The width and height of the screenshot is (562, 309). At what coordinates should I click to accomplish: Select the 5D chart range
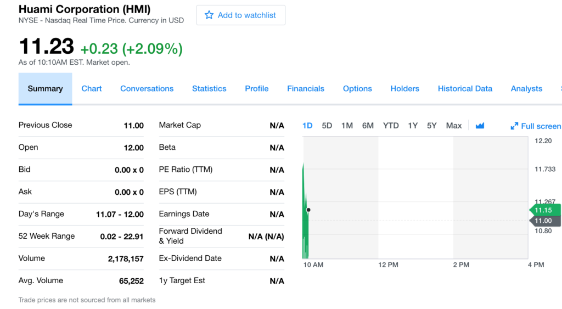point(327,126)
